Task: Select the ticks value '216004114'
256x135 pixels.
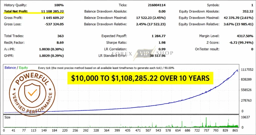Action: coord(157,5)
